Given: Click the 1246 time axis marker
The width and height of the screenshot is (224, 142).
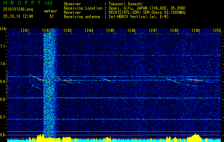Looking at the screenshot, I should tap(131, 30).
